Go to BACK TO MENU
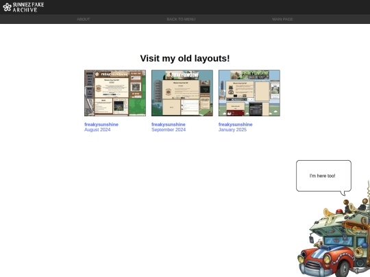370x277 pixels. point(181,19)
